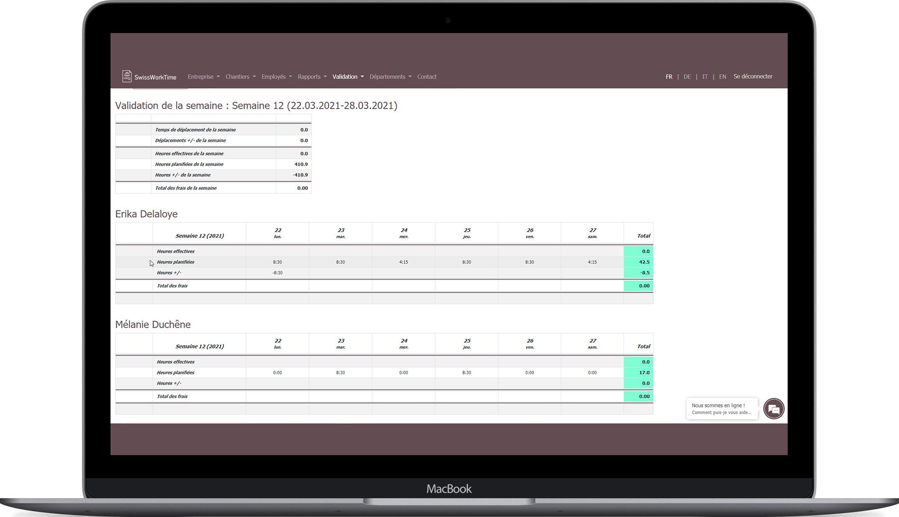Image resolution: width=899 pixels, height=517 pixels.
Task: Open the Chantiers dropdown menu
Action: coord(240,76)
